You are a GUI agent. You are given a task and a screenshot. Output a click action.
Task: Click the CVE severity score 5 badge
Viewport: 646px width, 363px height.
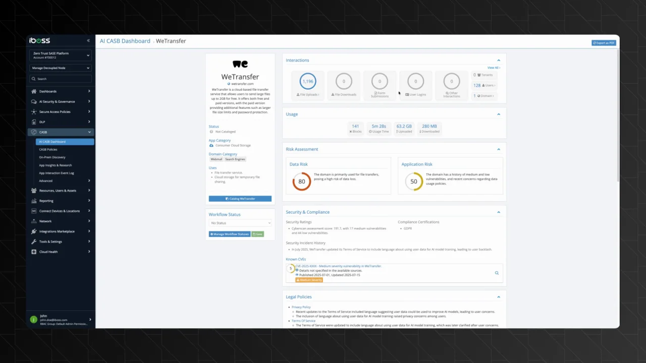point(291,268)
